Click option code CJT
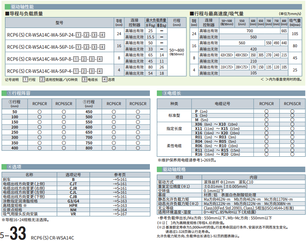The width and height of the screenshot is (306, 241). pos(73,184)
